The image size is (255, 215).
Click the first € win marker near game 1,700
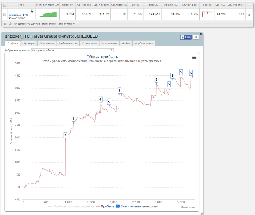click(x=101, y=99)
